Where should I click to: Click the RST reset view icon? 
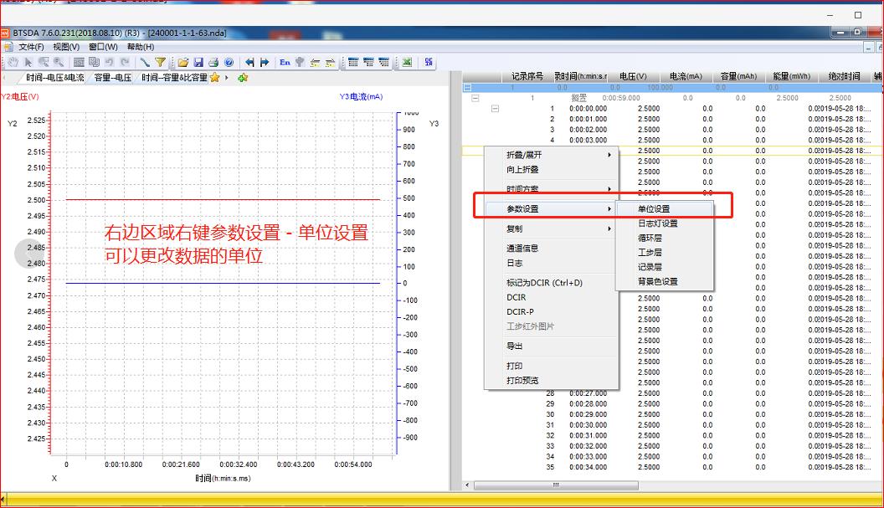79,62
